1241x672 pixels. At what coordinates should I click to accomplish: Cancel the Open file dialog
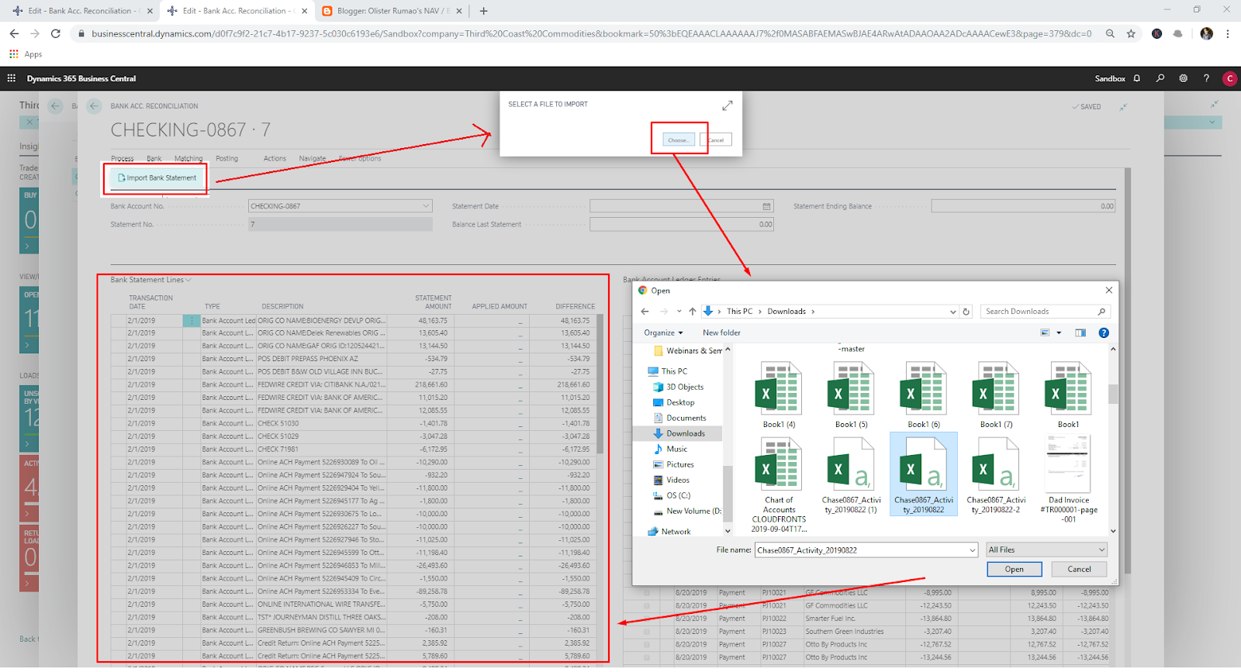(x=1079, y=569)
